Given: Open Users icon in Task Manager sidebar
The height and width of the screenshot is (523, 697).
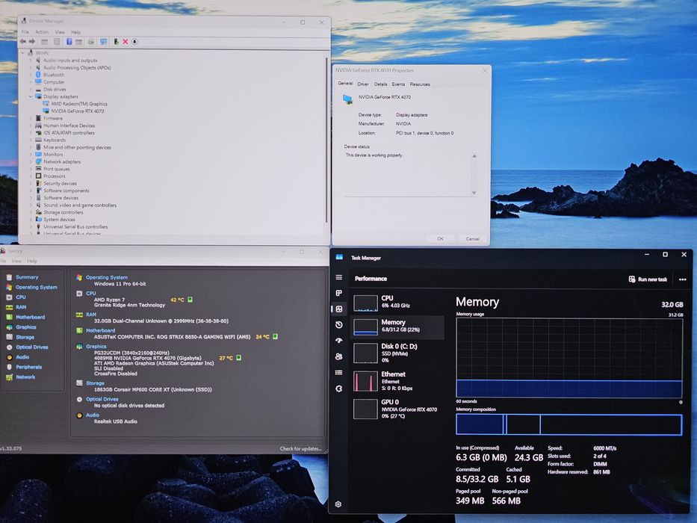Looking at the screenshot, I should point(338,356).
